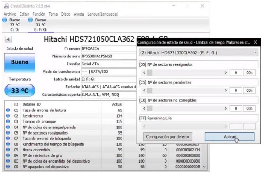Open the Función menu
The width and height of the screenshot is (263, 175).
[39, 14]
